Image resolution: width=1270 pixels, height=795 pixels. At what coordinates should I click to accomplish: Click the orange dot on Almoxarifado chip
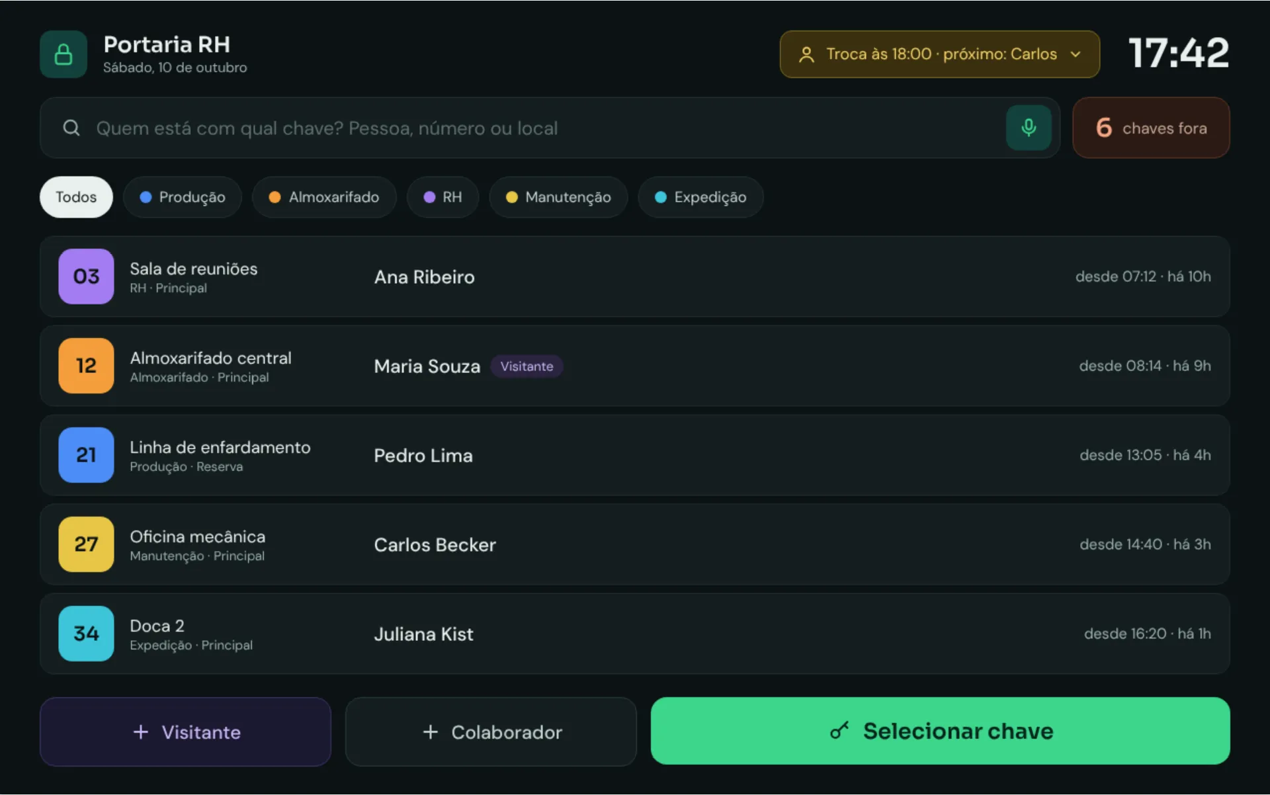[275, 197]
